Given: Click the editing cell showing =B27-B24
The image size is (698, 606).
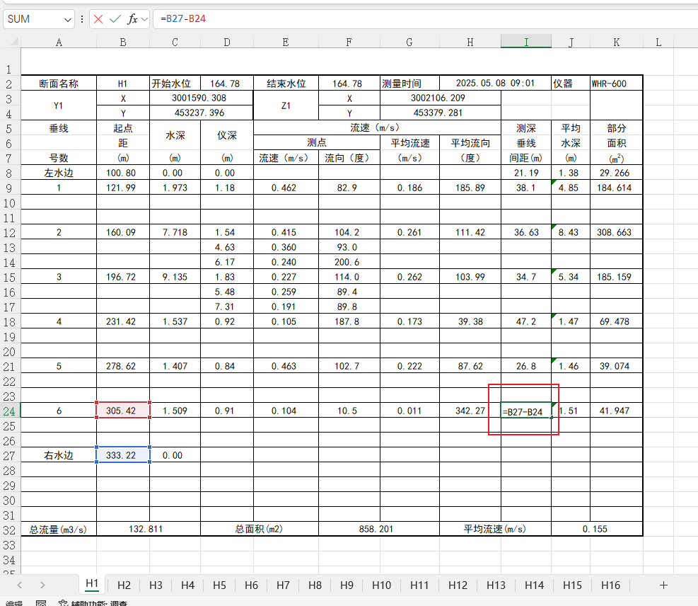Looking at the screenshot, I should pyautogui.click(x=526, y=411).
